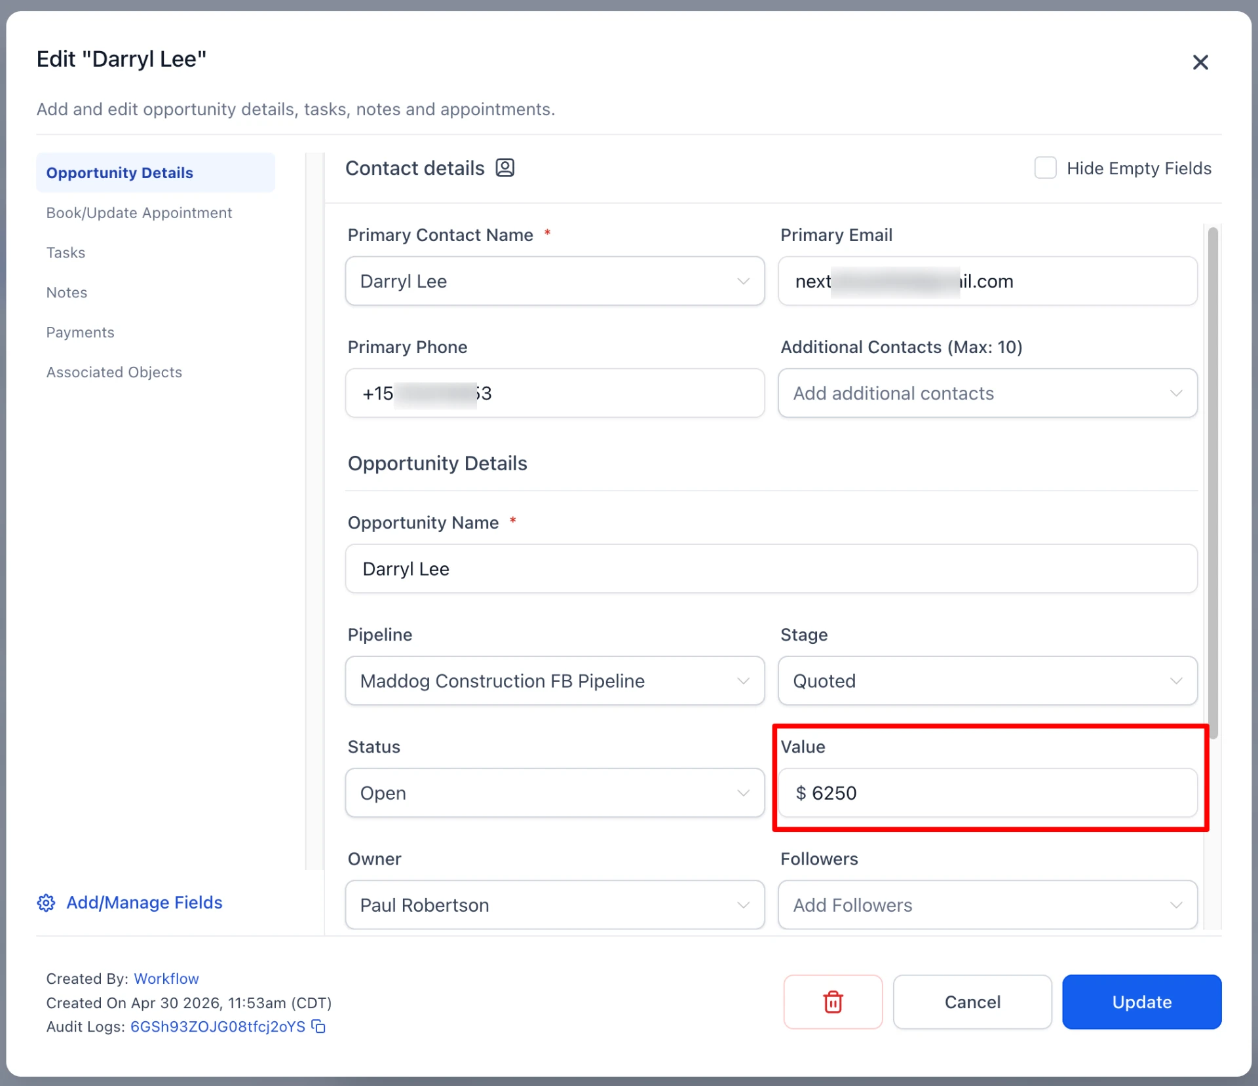
Task: Expand the Add Followers dropdown
Action: coord(987,905)
